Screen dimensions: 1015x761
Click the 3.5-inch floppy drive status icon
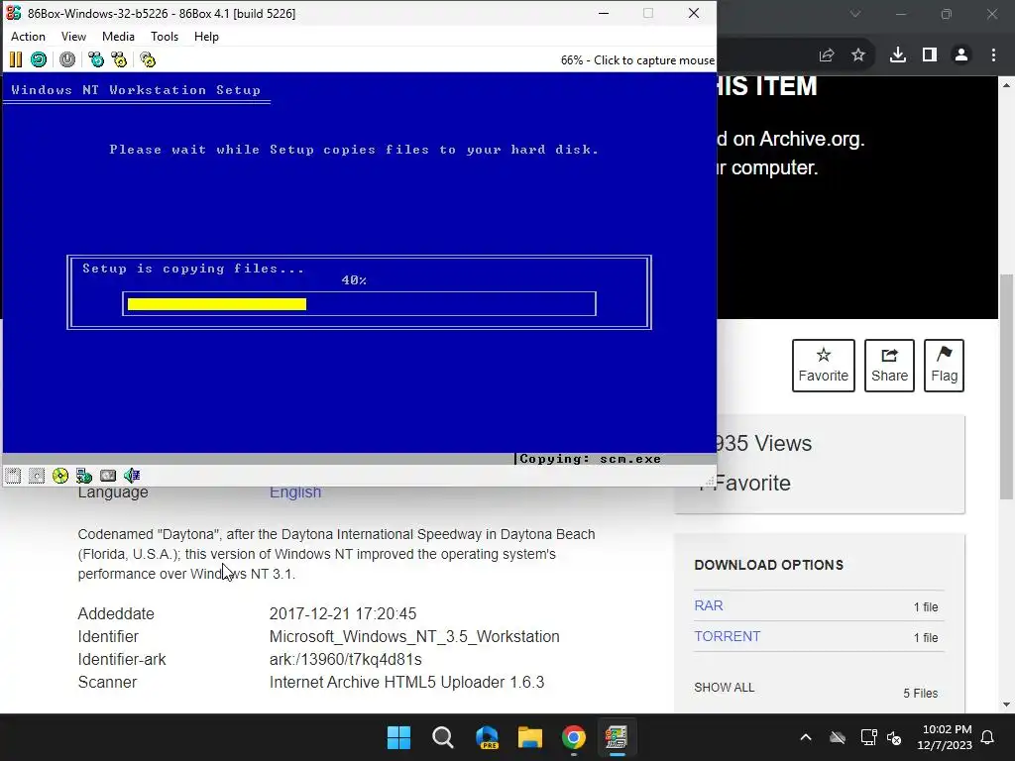point(13,476)
